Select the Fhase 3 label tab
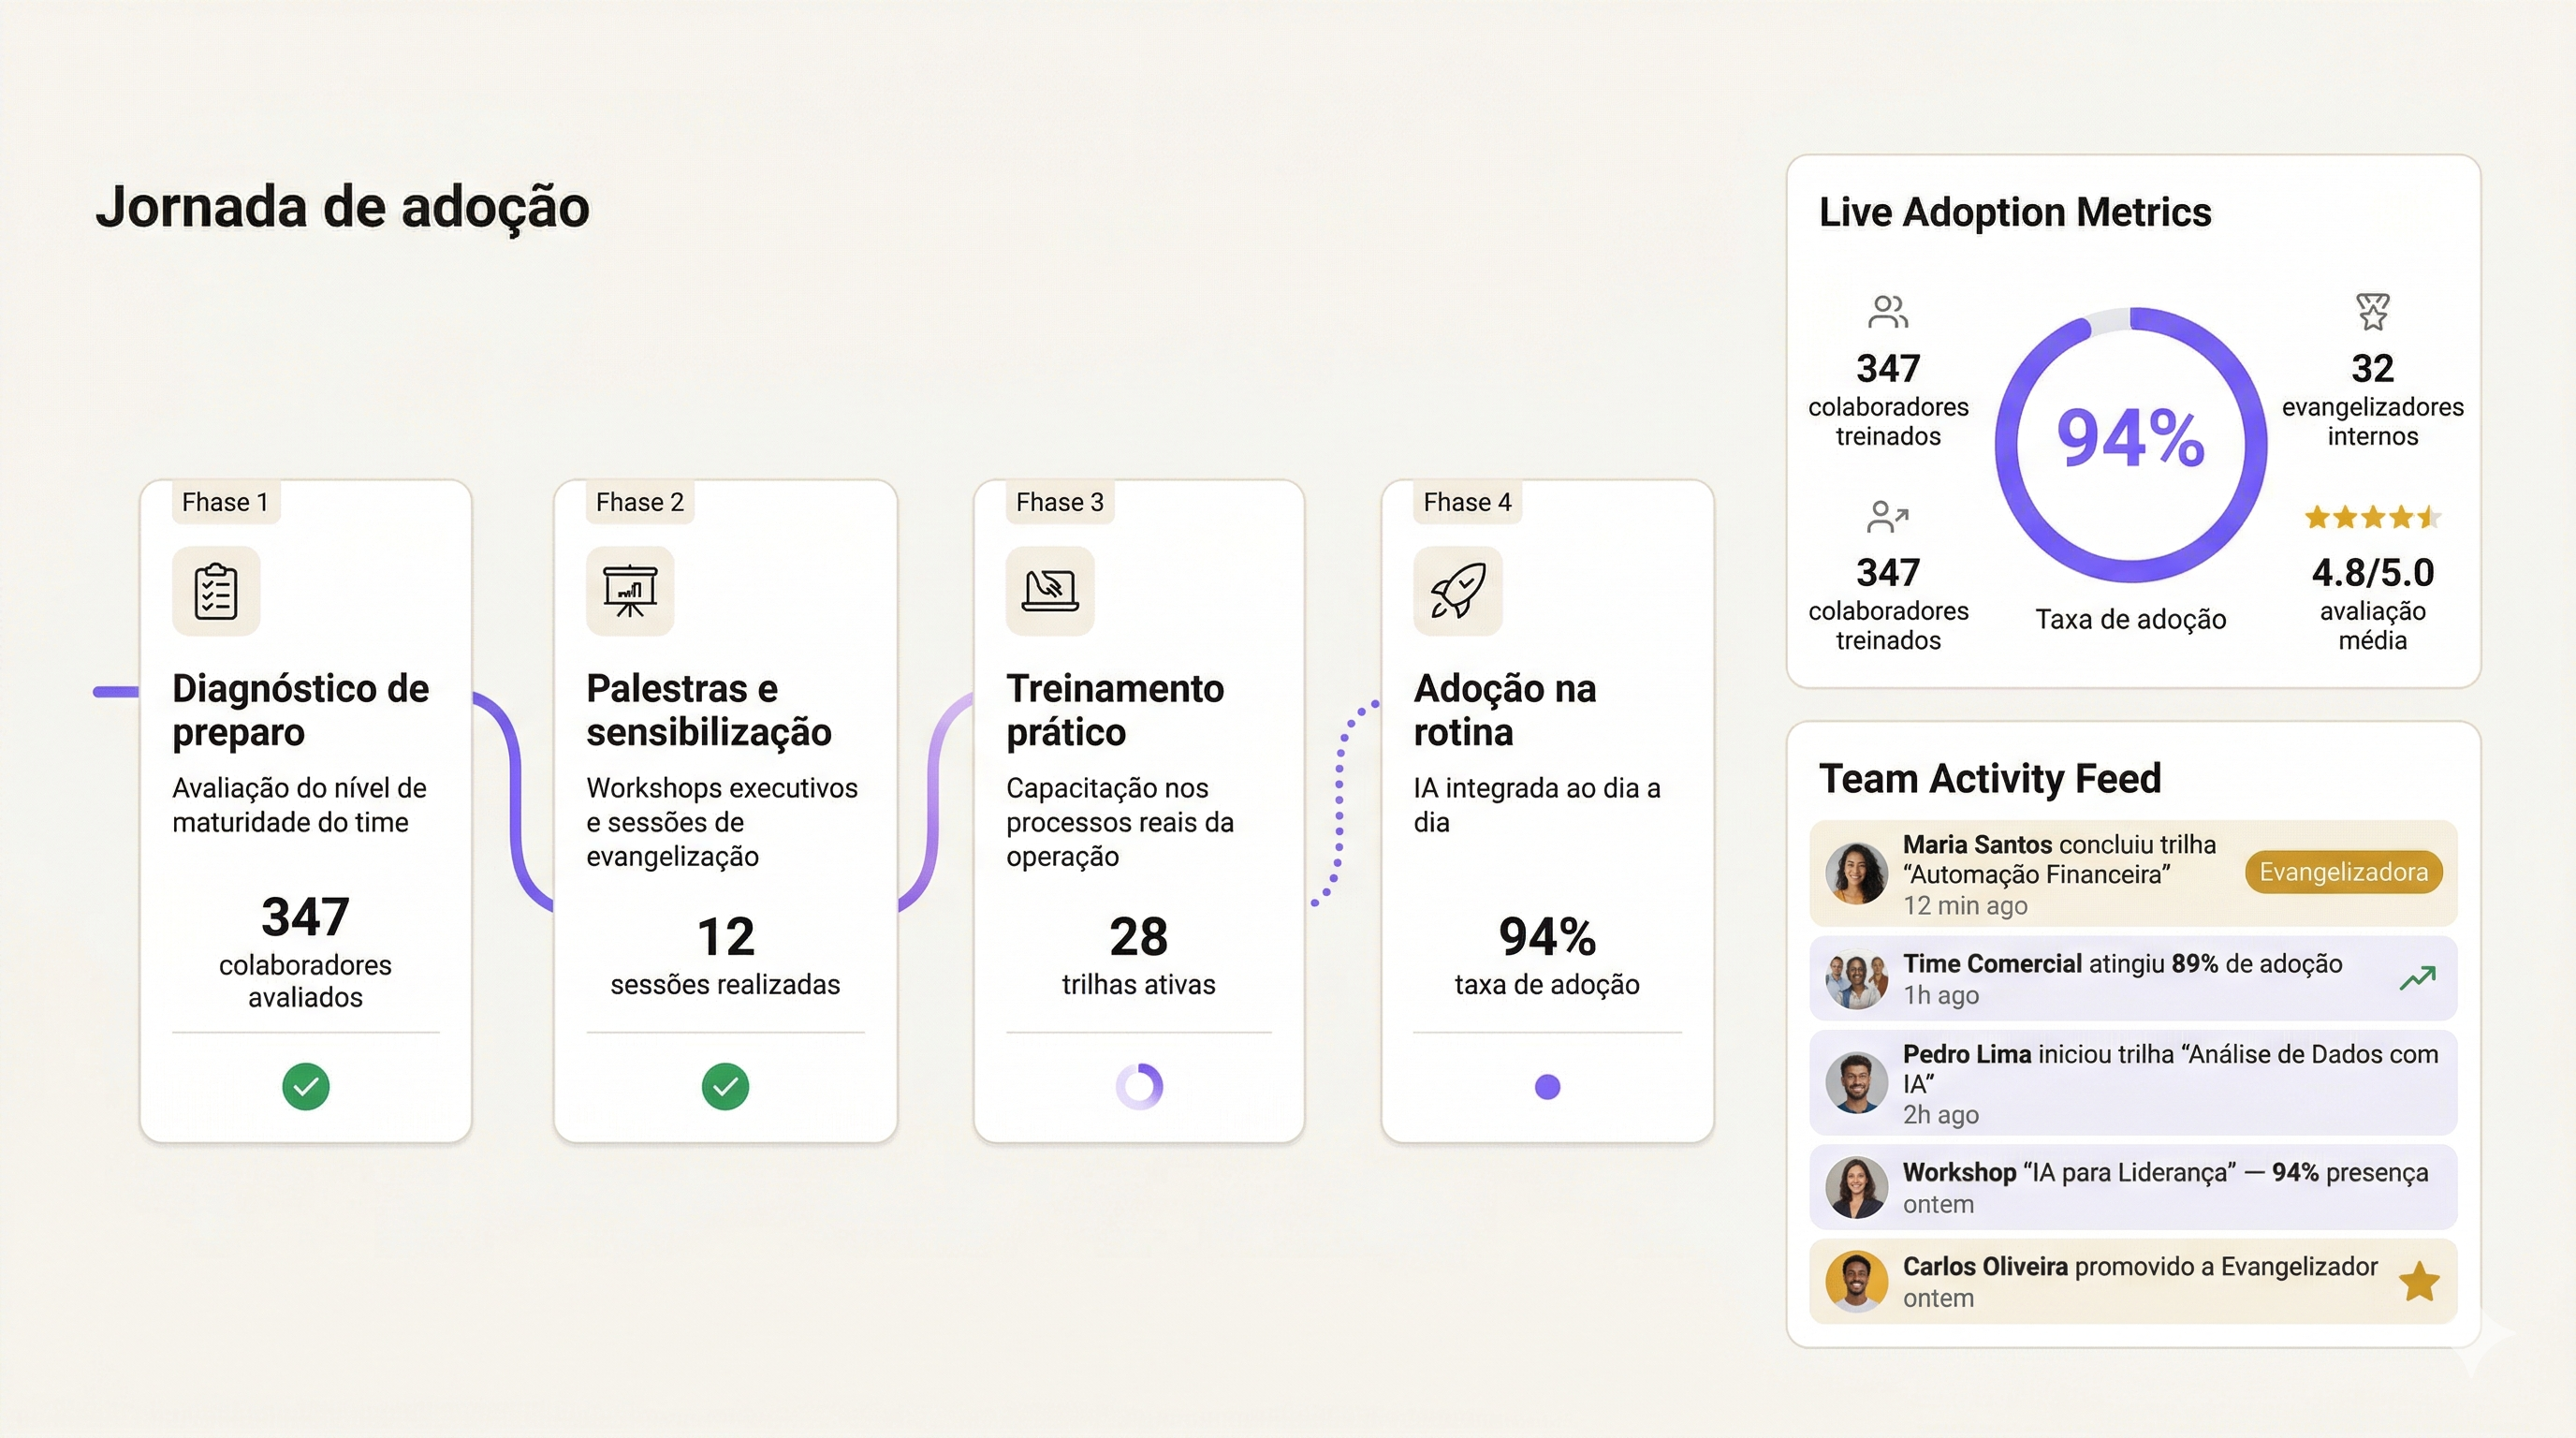Viewport: 2576px width, 1438px height. click(1059, 502)
